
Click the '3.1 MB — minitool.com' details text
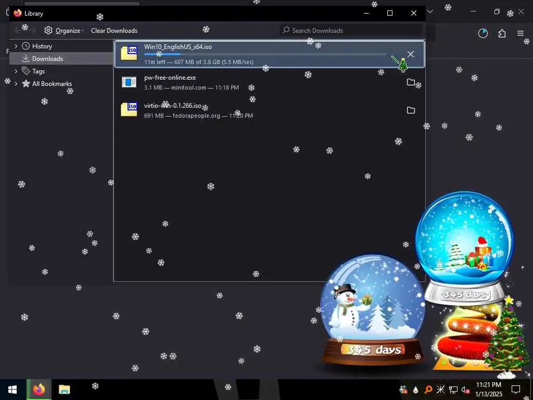click(192, 87)
